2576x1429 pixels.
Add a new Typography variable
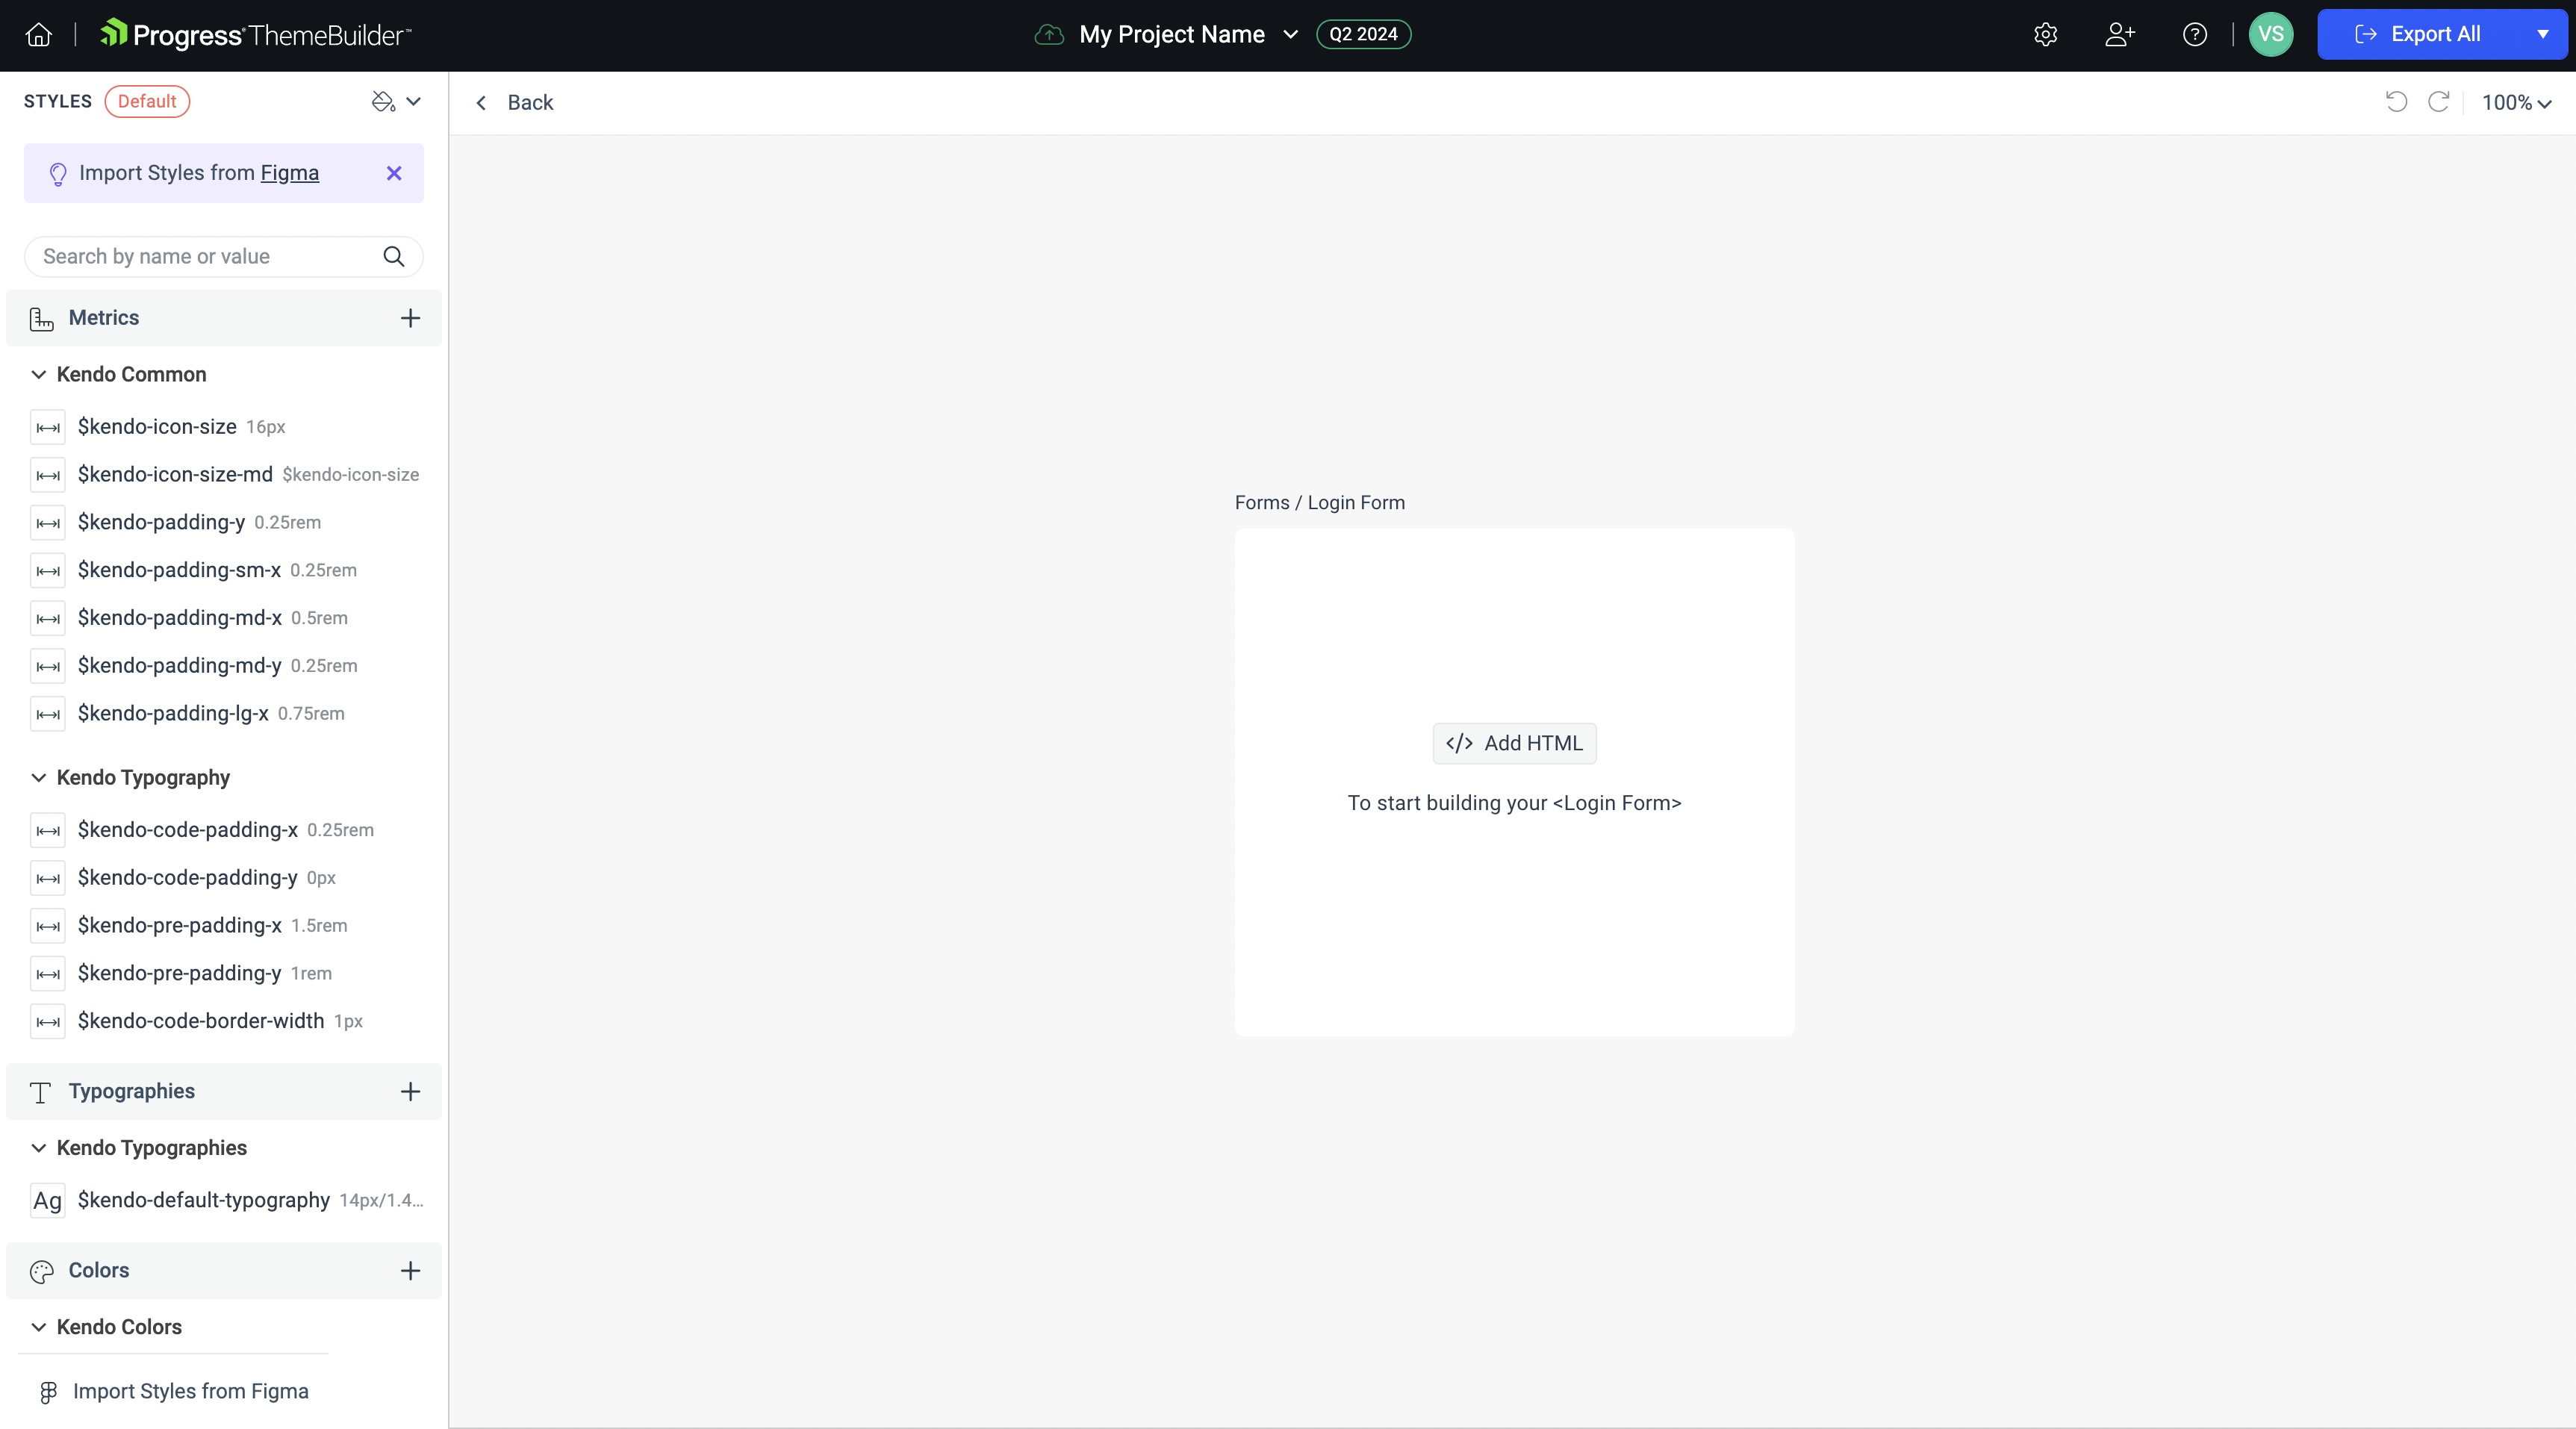(x=410, y=1092)
